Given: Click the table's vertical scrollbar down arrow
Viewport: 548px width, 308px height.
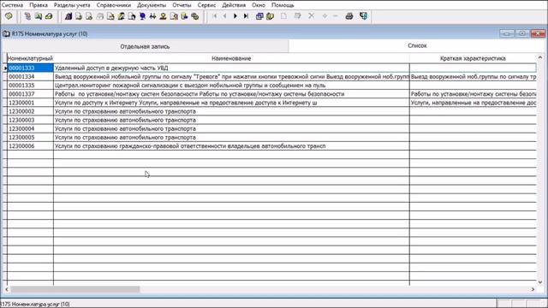Looking at the screenshot, I should click(540, 282).
